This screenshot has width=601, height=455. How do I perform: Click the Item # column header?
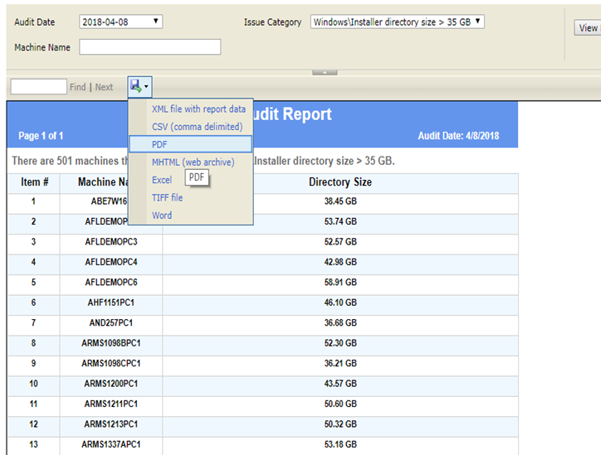(x=35, y=182)
